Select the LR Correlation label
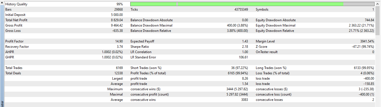 pyautogui.click(x=141, y=52)
